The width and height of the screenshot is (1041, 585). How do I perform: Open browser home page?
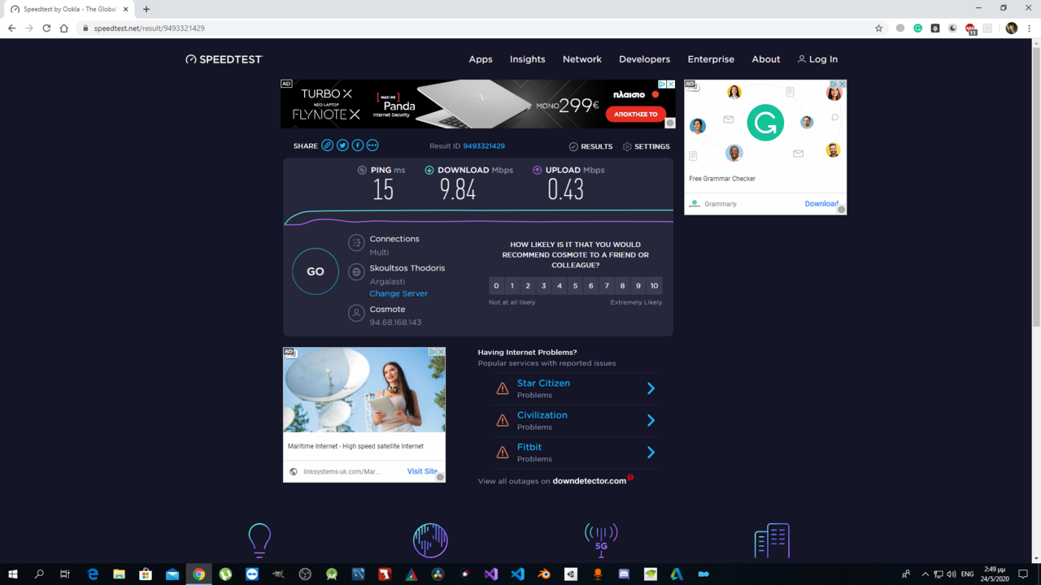pos(63,28)
